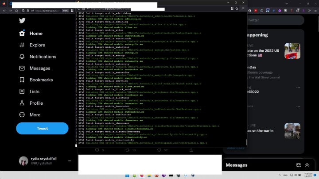This screenshot has height=179, width=319.
Task: Open the Twitter browser hamburger menu
Action: coord(315,11)
